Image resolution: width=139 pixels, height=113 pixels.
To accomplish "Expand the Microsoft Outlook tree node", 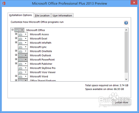I will [x=16, y=55].
